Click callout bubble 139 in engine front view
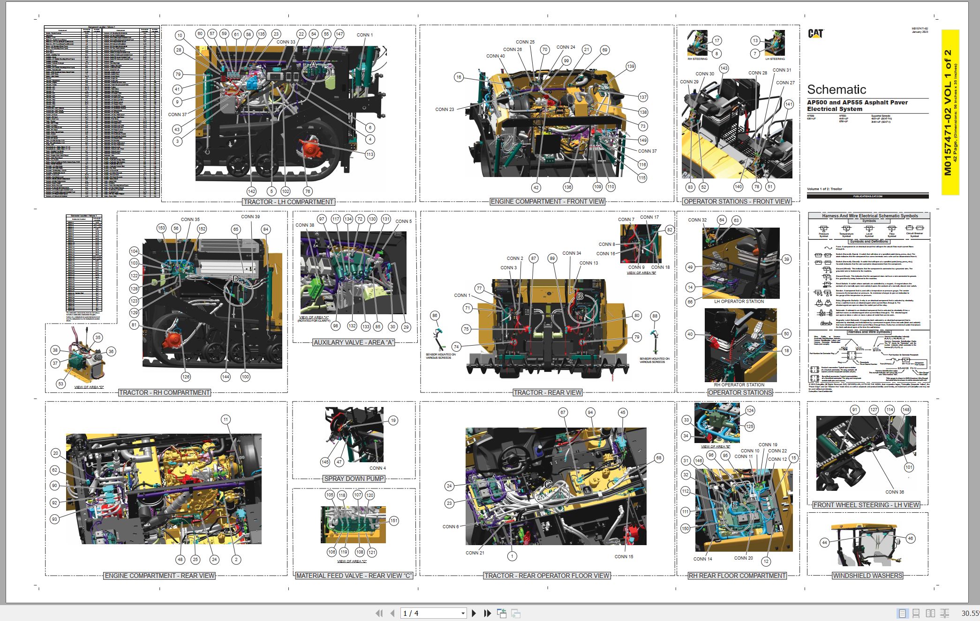 pyautogui.click(x=631, y=67)
